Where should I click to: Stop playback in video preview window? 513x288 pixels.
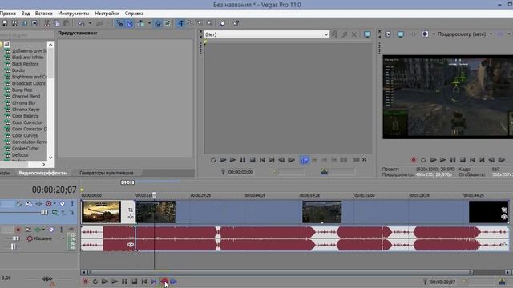(463, 160)
